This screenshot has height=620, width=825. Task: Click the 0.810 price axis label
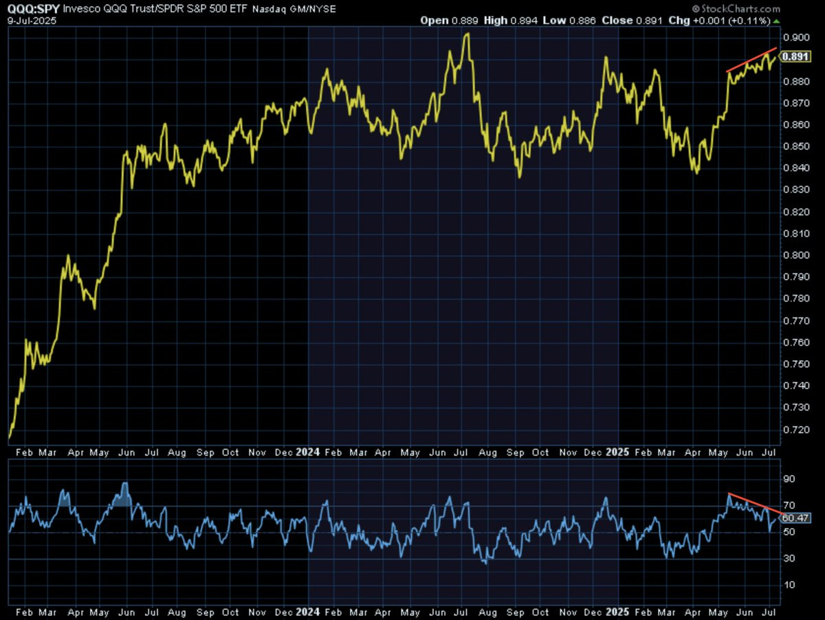click(797, 234)
